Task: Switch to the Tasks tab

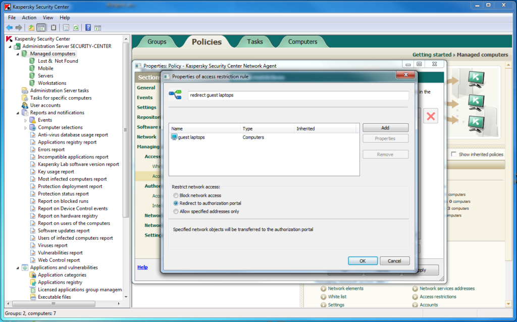Action: click(255, 41)
